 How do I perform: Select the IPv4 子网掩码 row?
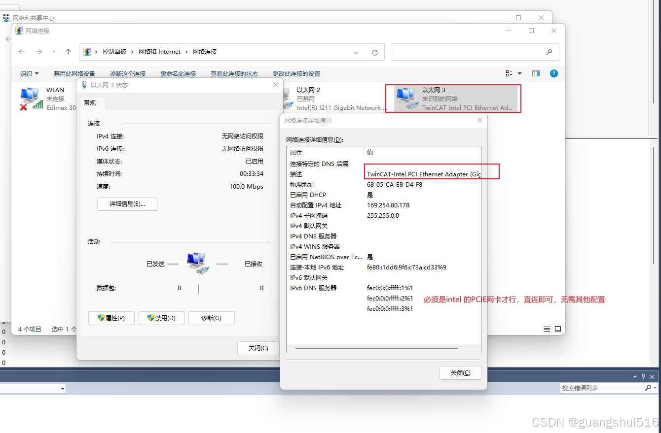coord(383,216)
